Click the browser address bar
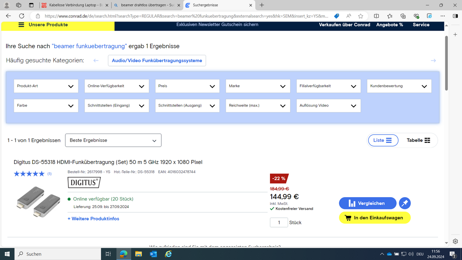The width and height of the screenshot is (462, 260). 186,16
